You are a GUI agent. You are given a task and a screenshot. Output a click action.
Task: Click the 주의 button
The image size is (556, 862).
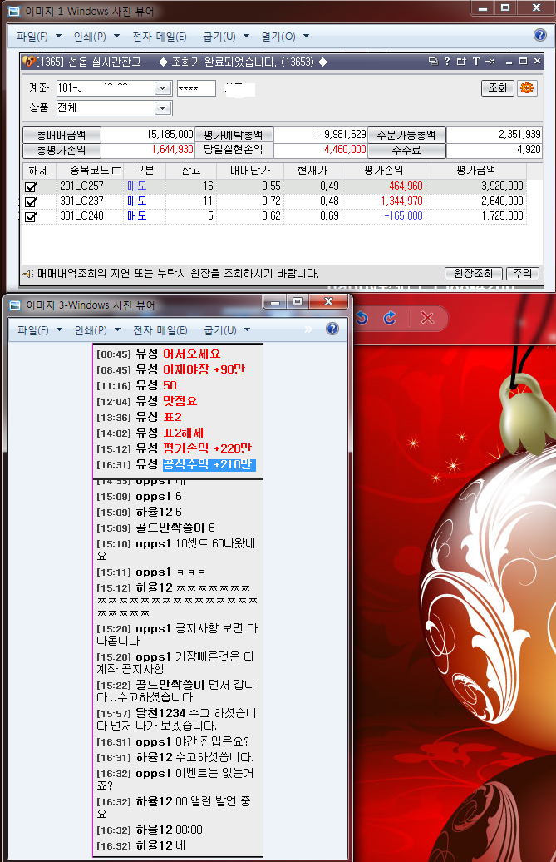pos(523,273)
